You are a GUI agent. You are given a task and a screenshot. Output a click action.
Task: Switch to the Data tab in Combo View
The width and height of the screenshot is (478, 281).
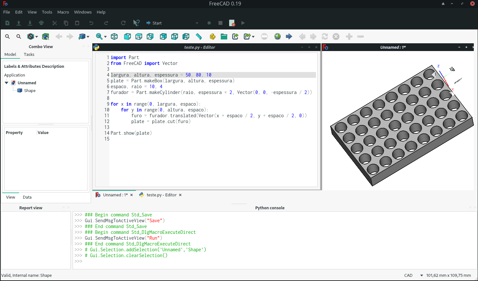(27, 197)
